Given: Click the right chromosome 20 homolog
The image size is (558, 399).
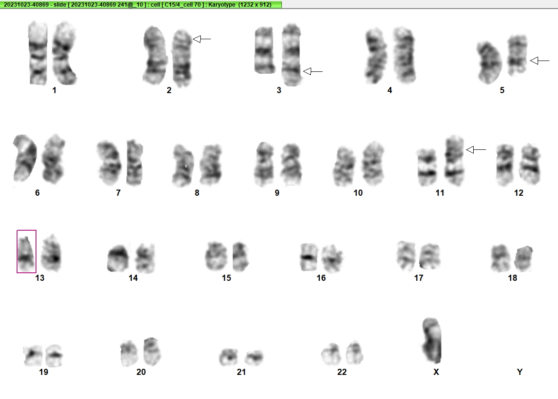Looking at the screenshot, I should tap(153, 351).
